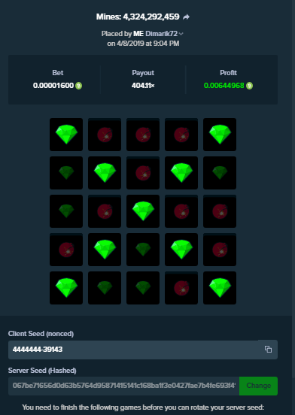The width and height of the screenshot is (295, 415).
Task: Click the mine tile in row 5, column 4
Action: coord(181,288)
